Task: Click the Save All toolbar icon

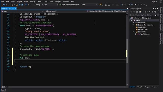Action: 22,5
